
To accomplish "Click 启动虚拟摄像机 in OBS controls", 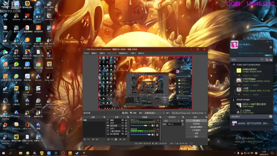I will [x=196, y=127].
